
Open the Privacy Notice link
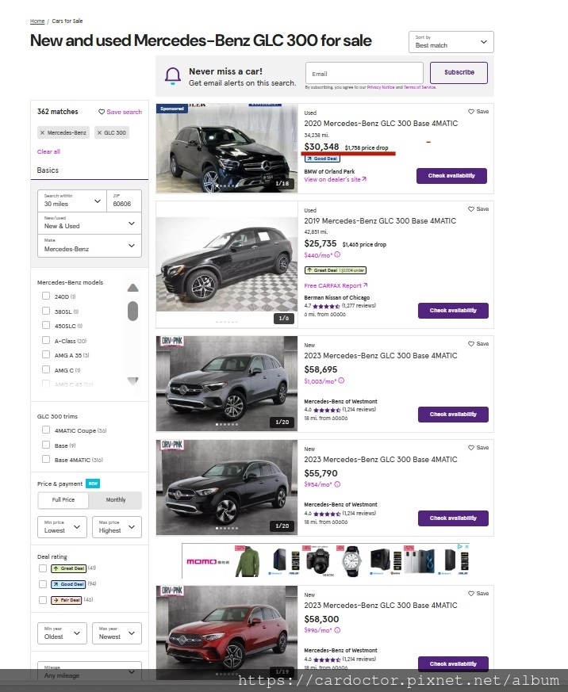point(381,87)
